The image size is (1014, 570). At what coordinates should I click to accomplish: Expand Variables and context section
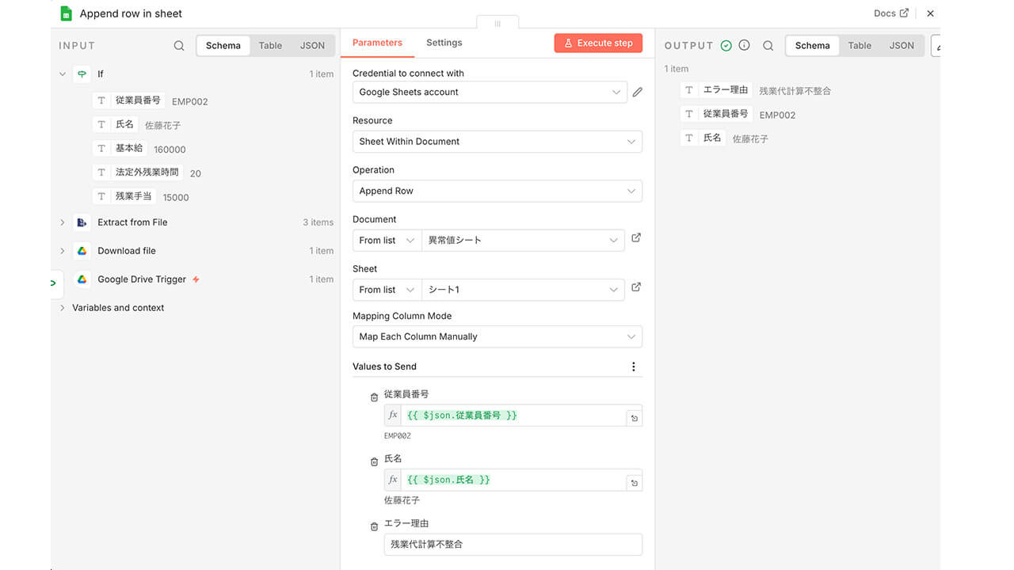(63, 308)
